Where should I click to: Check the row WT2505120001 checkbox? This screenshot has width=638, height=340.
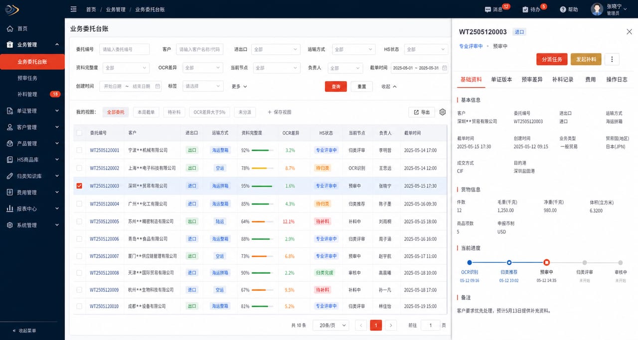pyautogui.click(x=79, y=150)
